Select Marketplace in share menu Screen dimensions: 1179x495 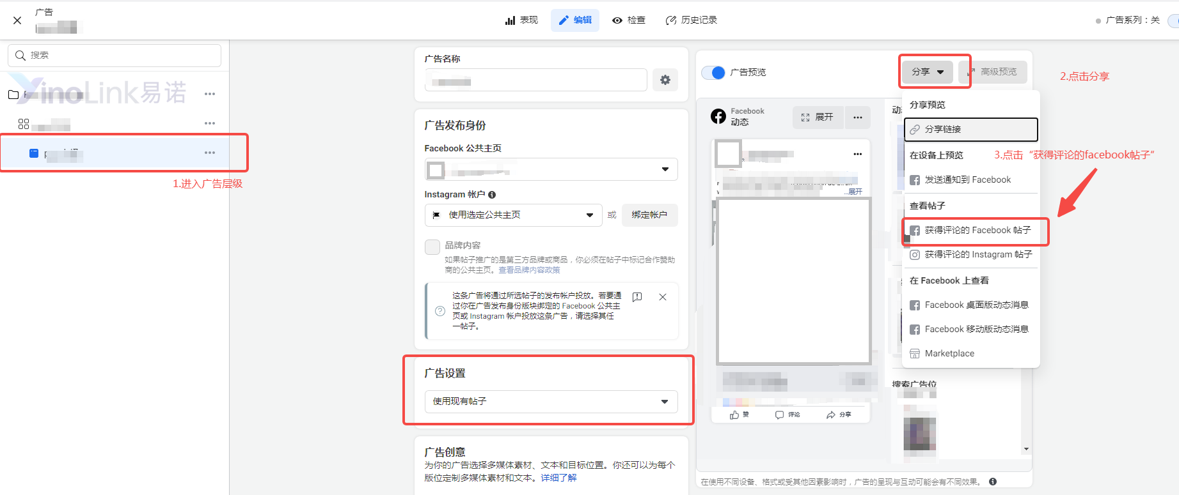point(970,354)
